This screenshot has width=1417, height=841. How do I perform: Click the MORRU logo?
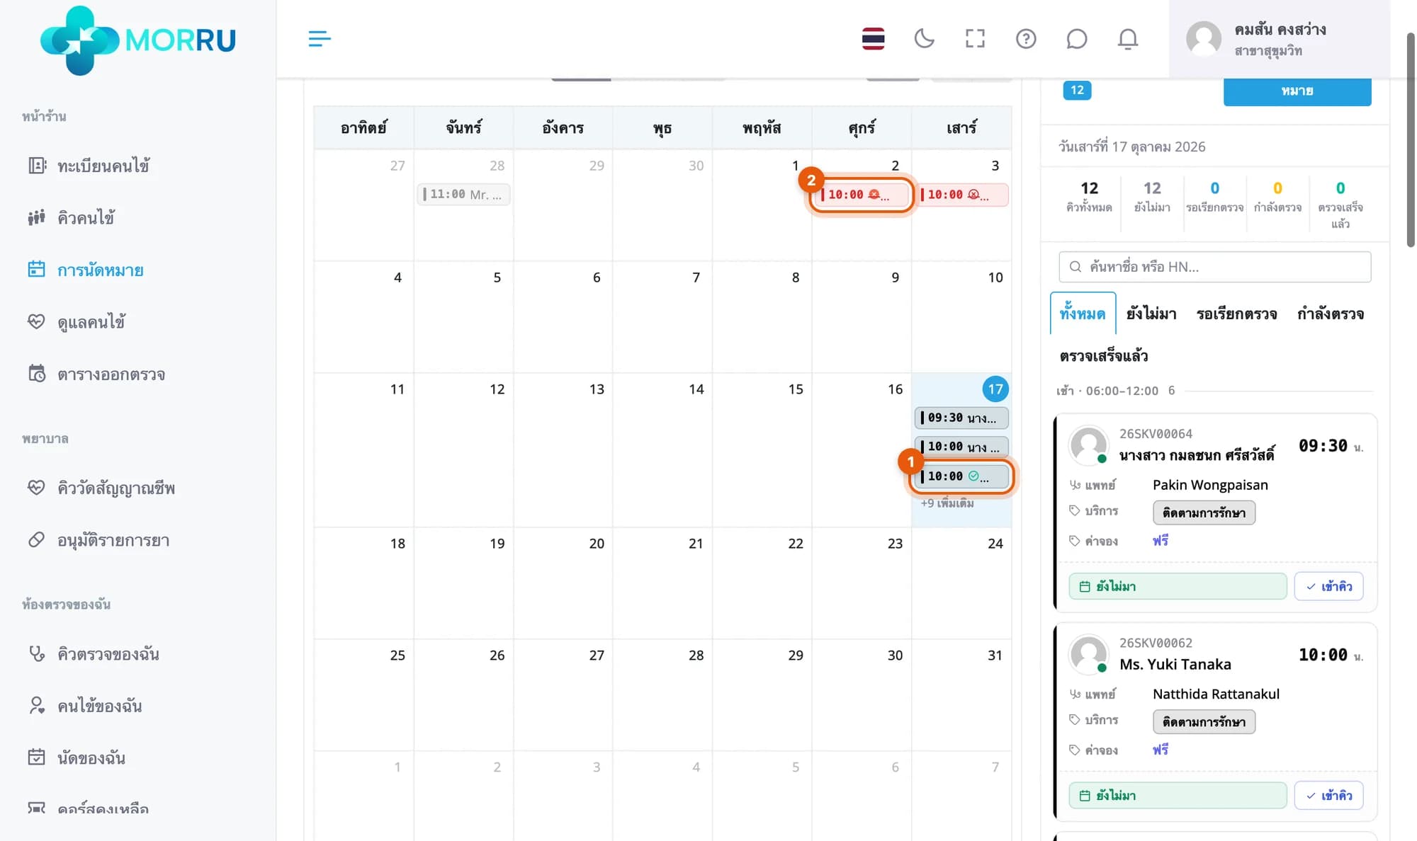click(138, 40)
